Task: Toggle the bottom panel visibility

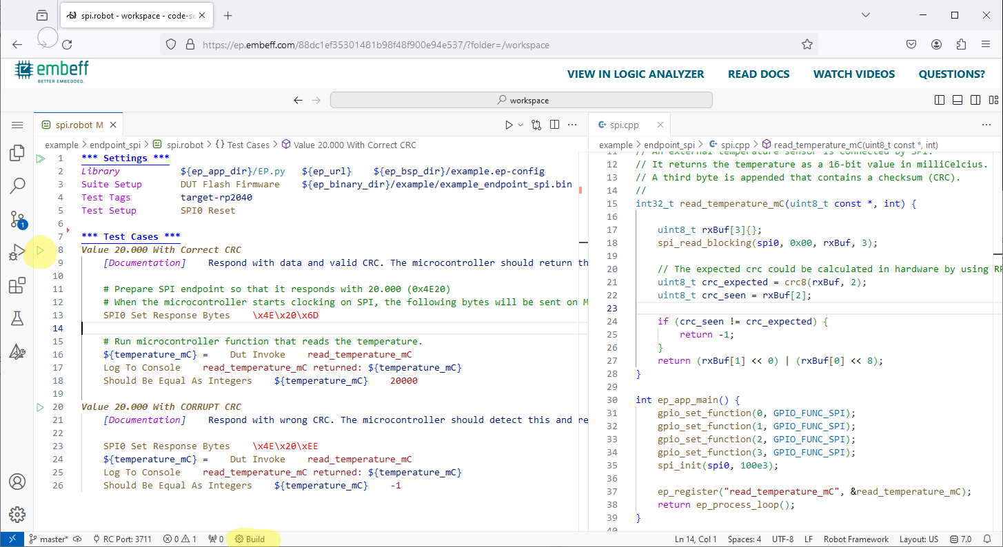Action: pos(957,100)
